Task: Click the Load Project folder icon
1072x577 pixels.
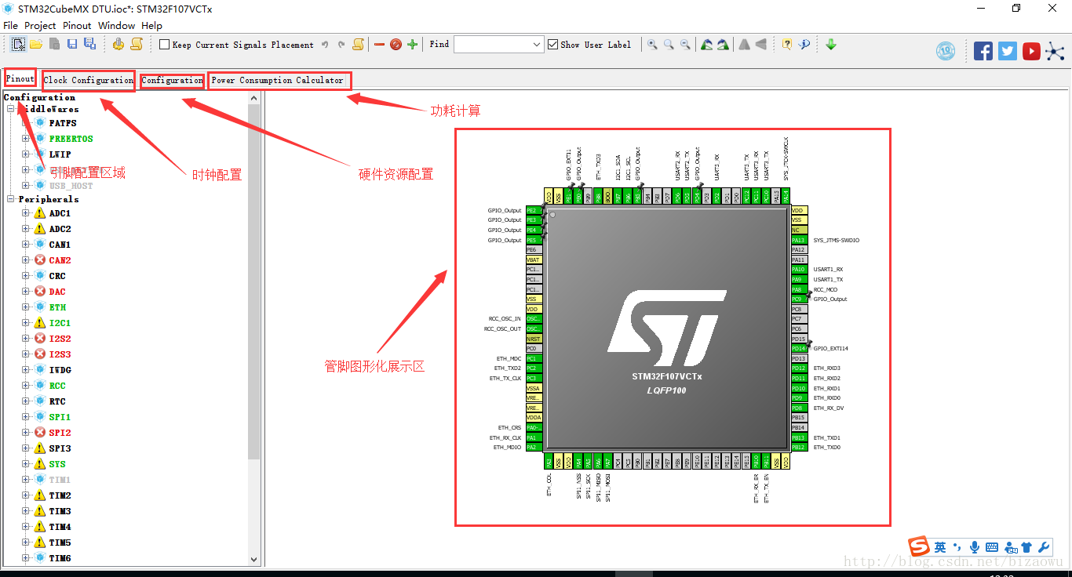Action: click(36, 45)
